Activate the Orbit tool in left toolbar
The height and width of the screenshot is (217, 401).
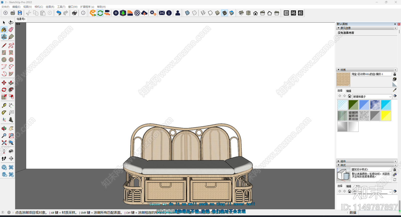[x=4, y=129]
